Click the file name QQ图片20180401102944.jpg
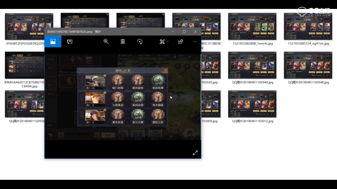337x189 pixels. click(x=253, y=82)
